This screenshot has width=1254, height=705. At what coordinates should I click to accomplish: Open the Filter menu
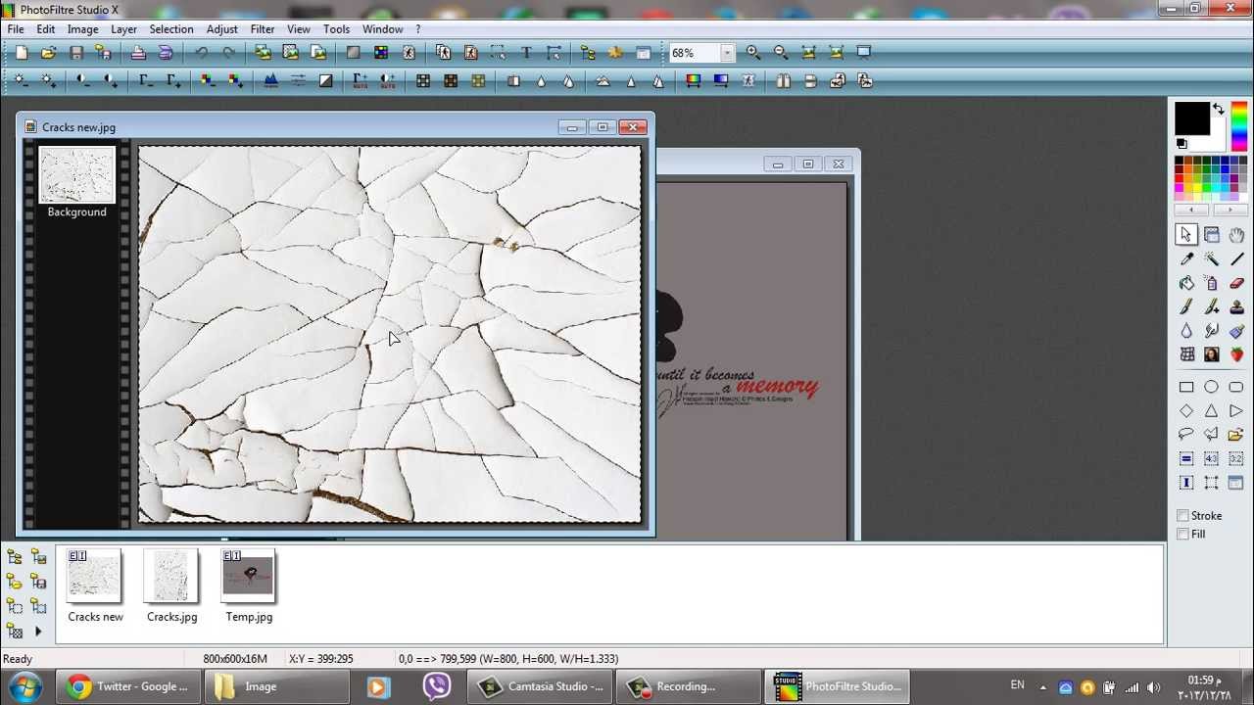coord(263,29)
